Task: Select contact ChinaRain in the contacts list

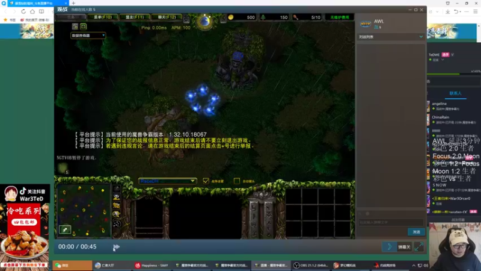Action: [453, 119]
